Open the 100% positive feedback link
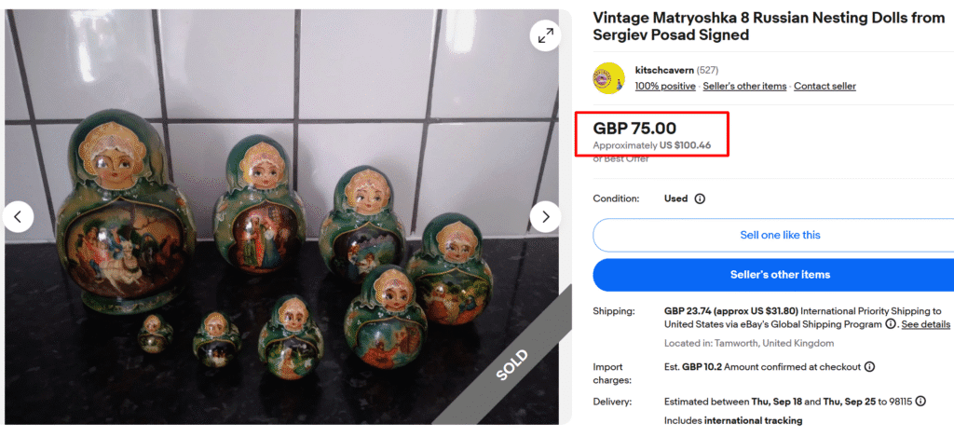Viewport: 954px width, 437px height. point(665,87)
